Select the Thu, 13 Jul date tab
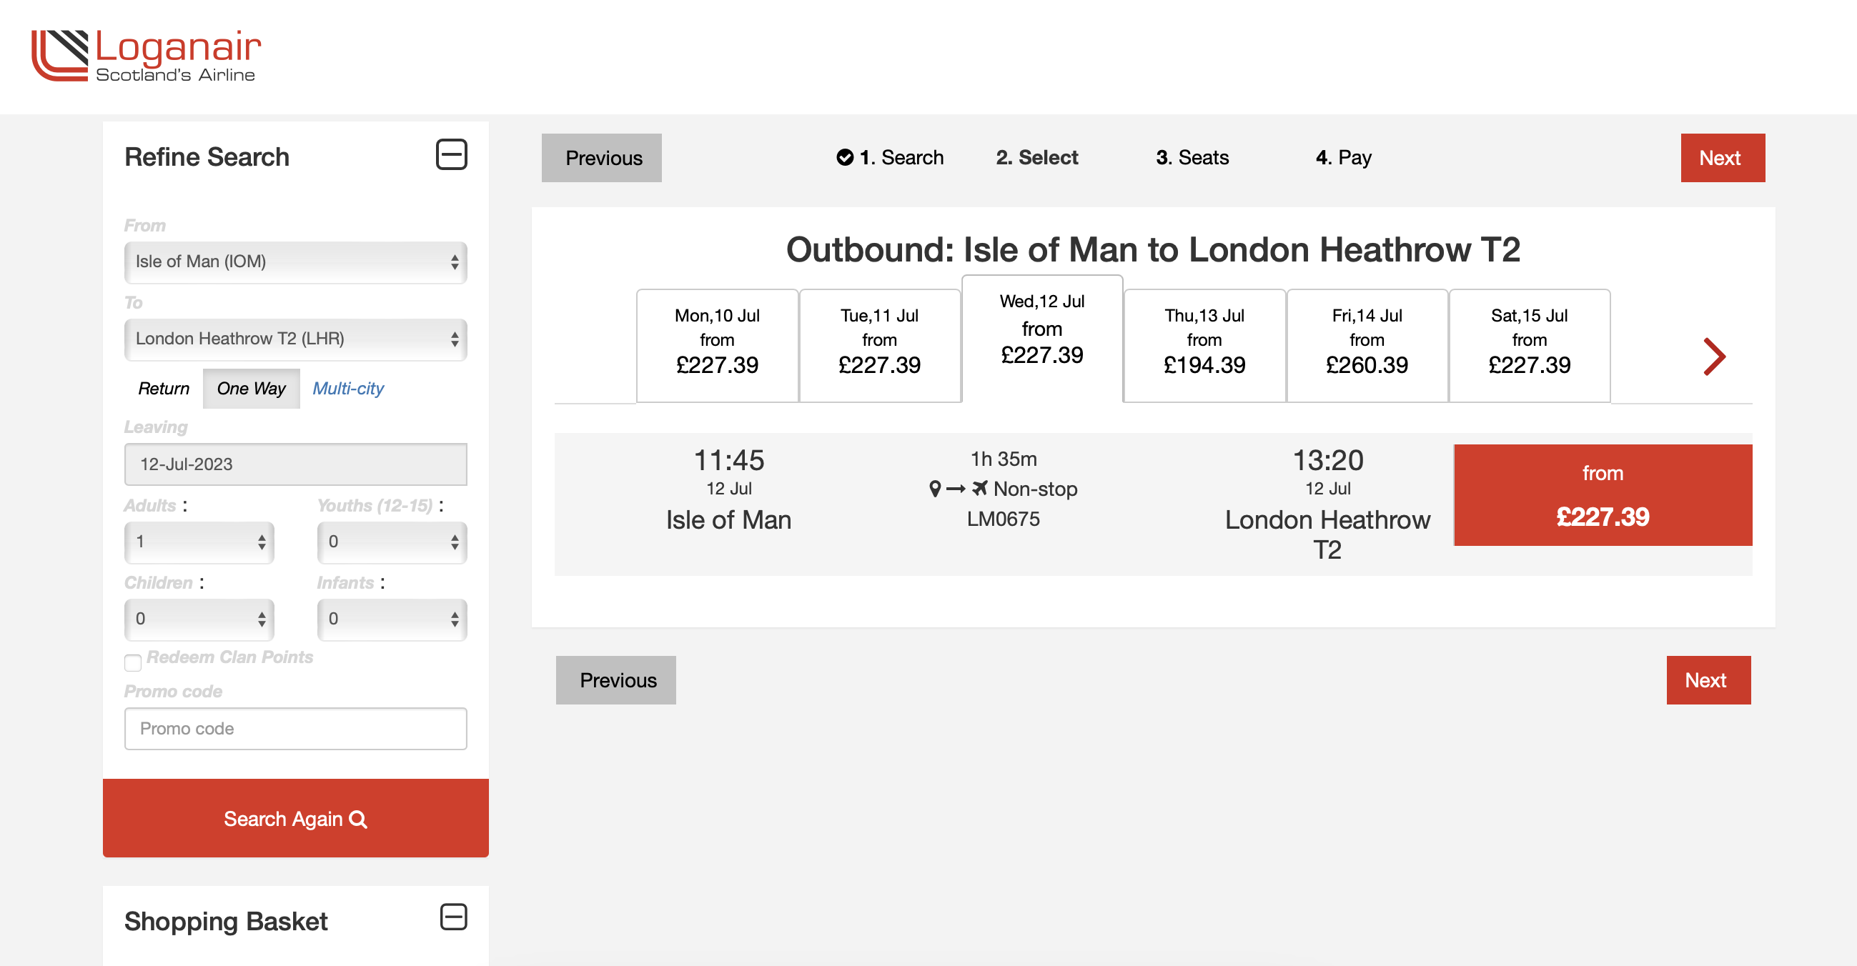Viewport: 1857px width, 966px height. pos(1204,345)
